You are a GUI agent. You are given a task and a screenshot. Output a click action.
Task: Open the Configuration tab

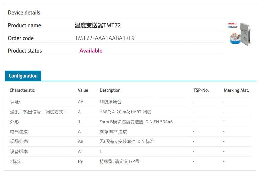(23, 76)
